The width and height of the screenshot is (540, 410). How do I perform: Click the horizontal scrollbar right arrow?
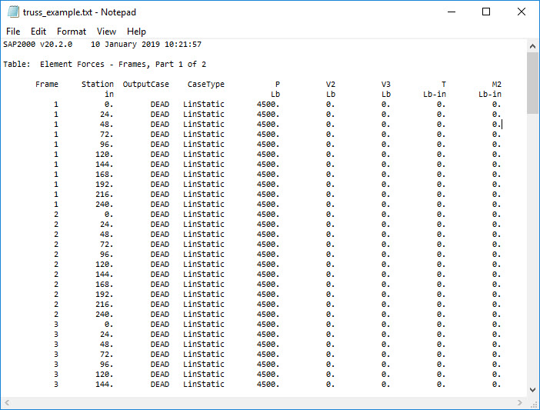click(518, 403)
